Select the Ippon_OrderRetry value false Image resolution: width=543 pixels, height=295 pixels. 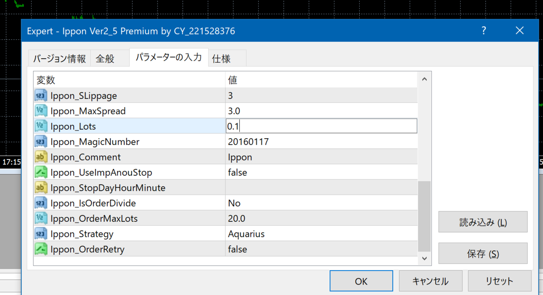pyautogui.click(x=238, y=249)
